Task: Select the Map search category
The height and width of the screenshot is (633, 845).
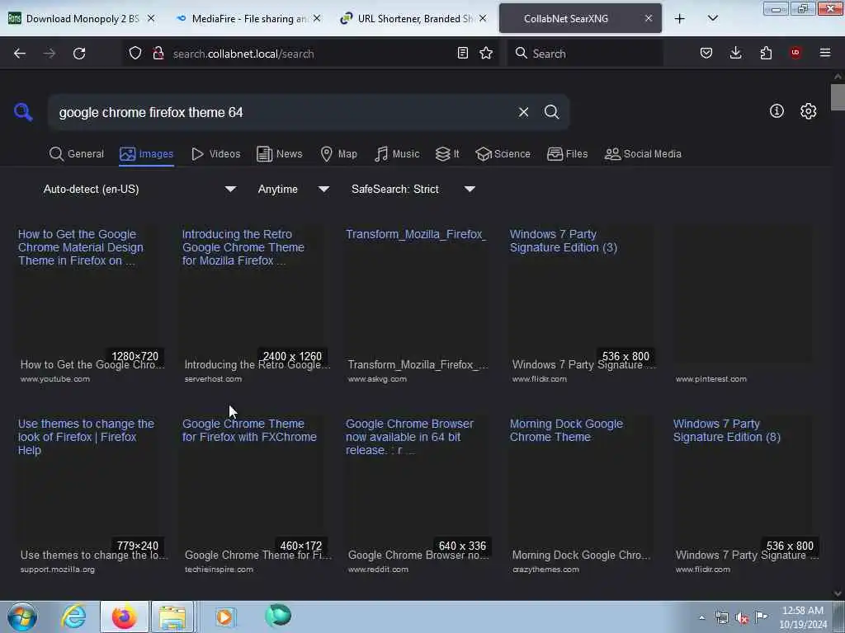Action: pos(339,154)
